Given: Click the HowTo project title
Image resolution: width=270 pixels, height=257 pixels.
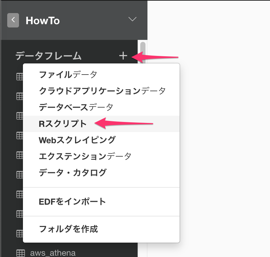Looking at the screenshot, I should coord(43,21).
